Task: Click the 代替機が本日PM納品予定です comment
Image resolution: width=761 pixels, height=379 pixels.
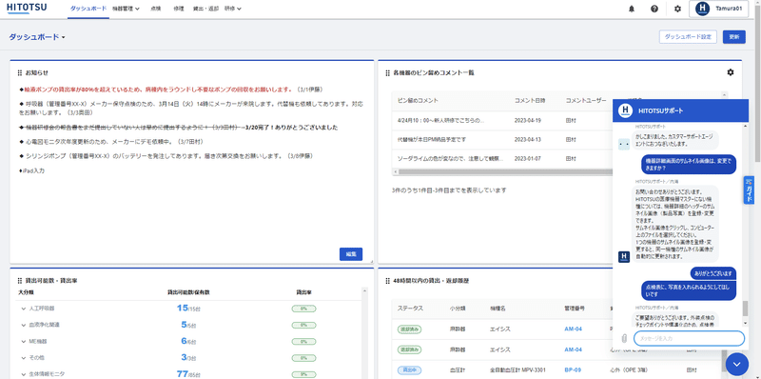Action: click(x=432, y=139)
